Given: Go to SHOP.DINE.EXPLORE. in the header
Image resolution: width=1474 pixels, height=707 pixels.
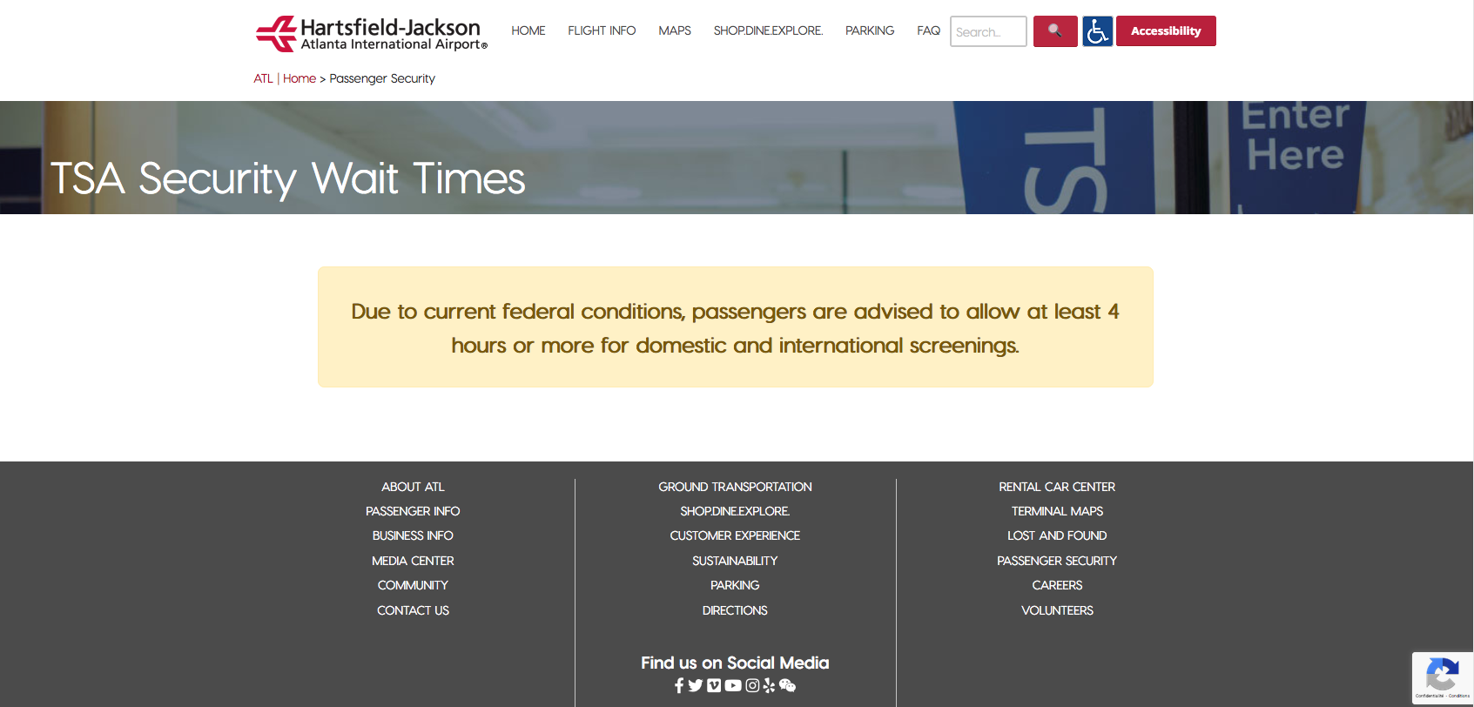Looking at the screenshot, I should (x=768, y=30).
